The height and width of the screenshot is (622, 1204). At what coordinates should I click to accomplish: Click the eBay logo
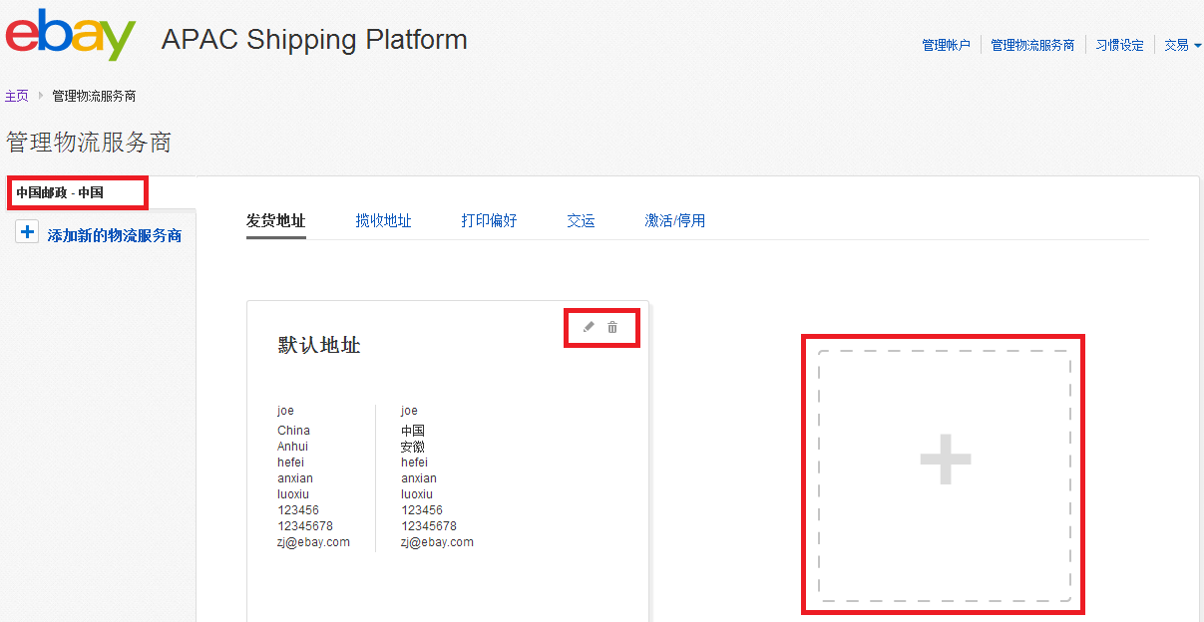pos(70,36)
